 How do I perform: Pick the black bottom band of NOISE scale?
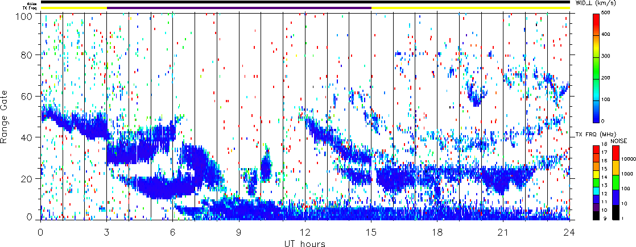click(616, 212)
